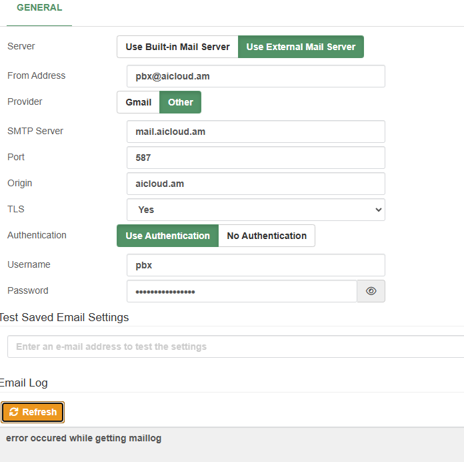
Task: Select Use Built-in Mail Server option
Action: [177, 47]
